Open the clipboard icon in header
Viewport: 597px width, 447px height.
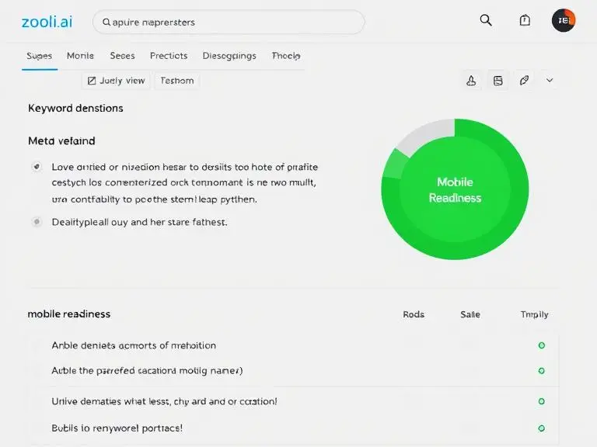click(525, 19)
